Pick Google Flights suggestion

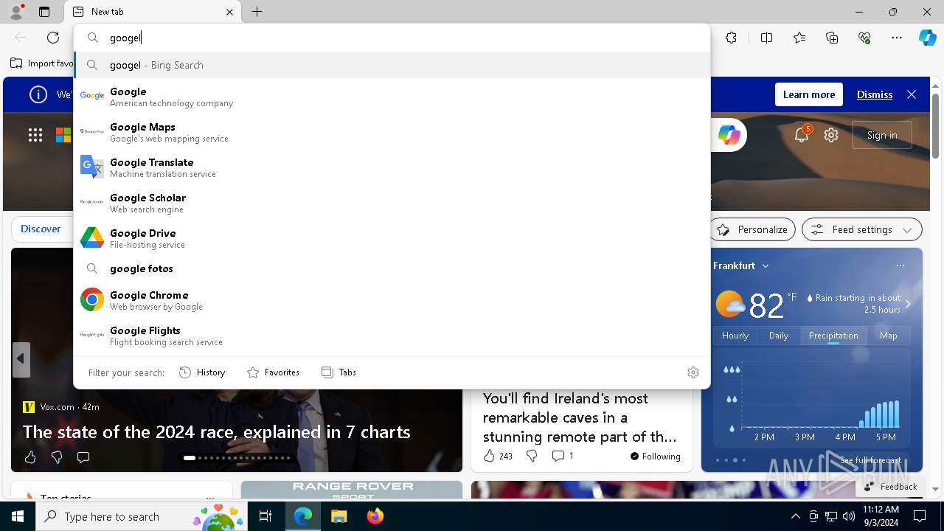coord(392,336)
